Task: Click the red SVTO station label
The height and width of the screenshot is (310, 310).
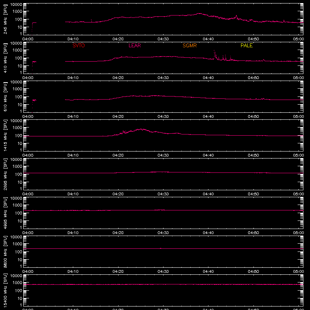Action: [x=79, y=45]
